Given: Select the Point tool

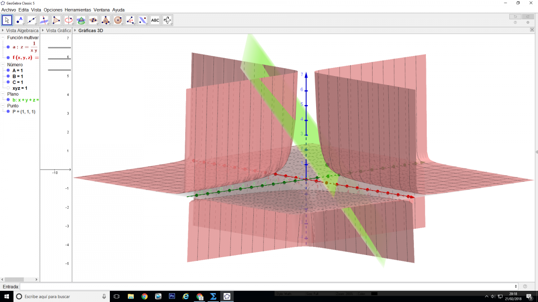Looking at the screenshot, I should 19,20.
